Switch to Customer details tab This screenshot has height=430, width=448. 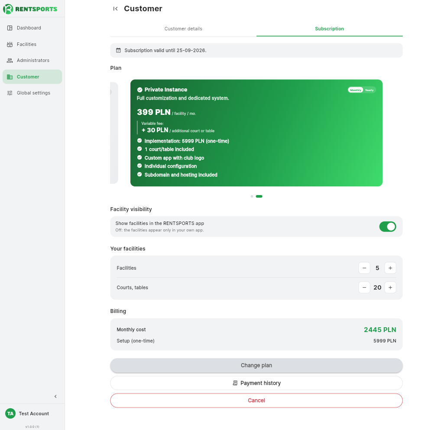(x=183, y=29)
